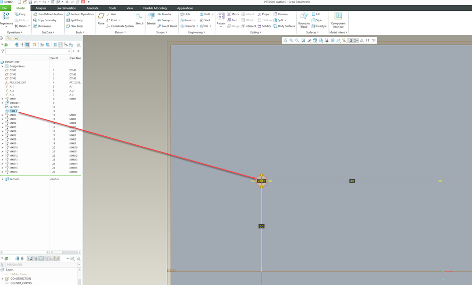Open the Flexible Modeling tab
The width and height of the screenshot is (472, 285).
click(155, 8)
